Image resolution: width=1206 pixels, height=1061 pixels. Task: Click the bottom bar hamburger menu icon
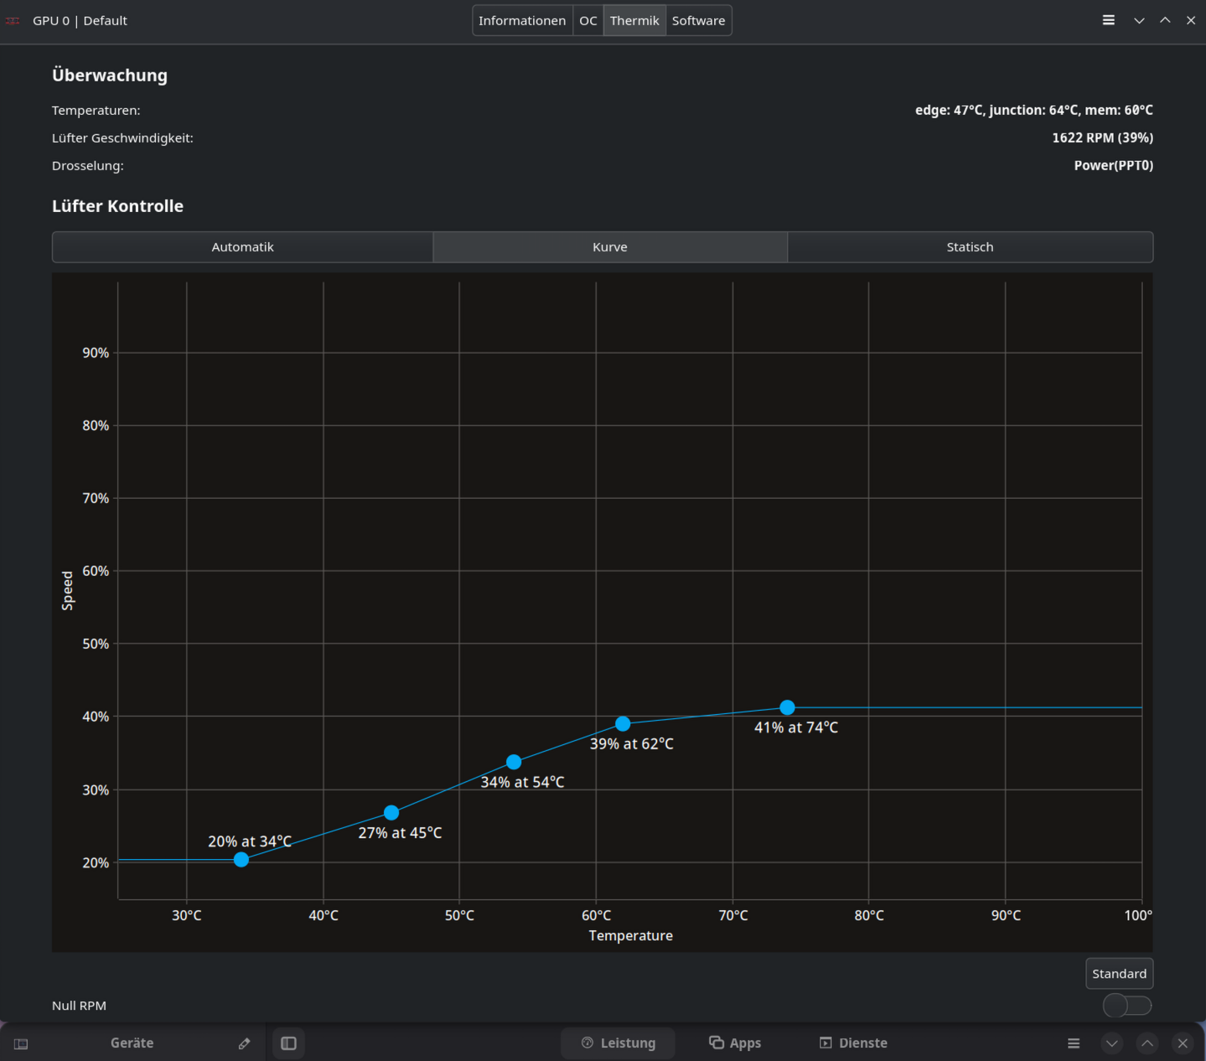(x=1074, y=1043)
